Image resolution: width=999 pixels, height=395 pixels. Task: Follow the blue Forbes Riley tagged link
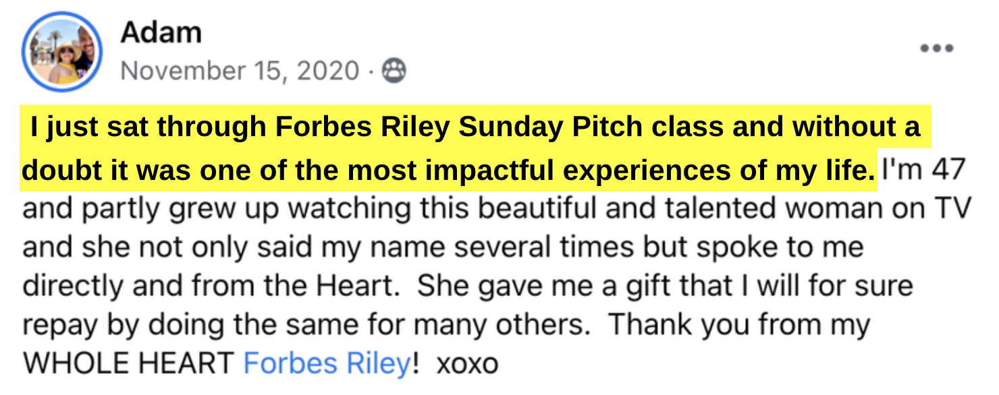(x=327, y=364)
